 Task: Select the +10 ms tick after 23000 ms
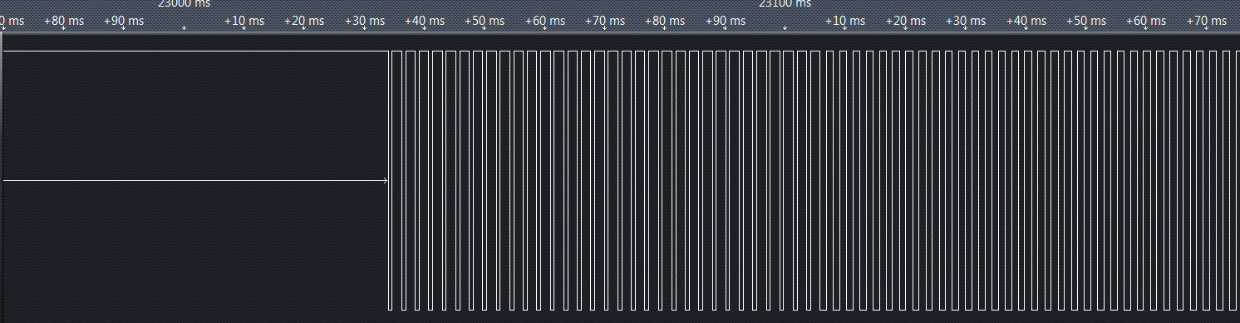click(244, 21)
